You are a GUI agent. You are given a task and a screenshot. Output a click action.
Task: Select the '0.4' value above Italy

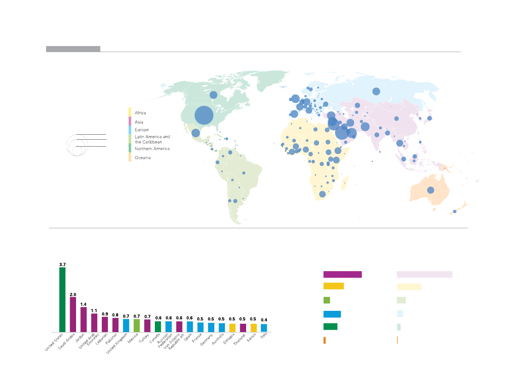tap(264, 320)
